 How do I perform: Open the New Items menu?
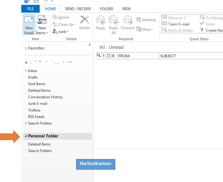pyautogui.click(x=42, y=25)
